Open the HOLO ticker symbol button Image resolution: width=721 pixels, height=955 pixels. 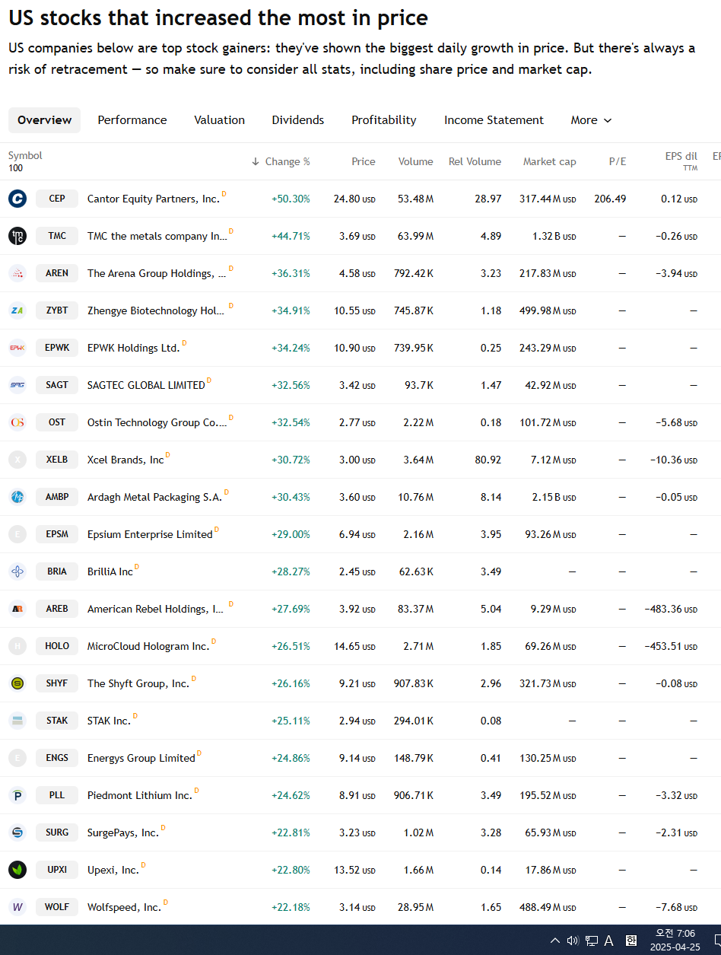tap(57, 646)
